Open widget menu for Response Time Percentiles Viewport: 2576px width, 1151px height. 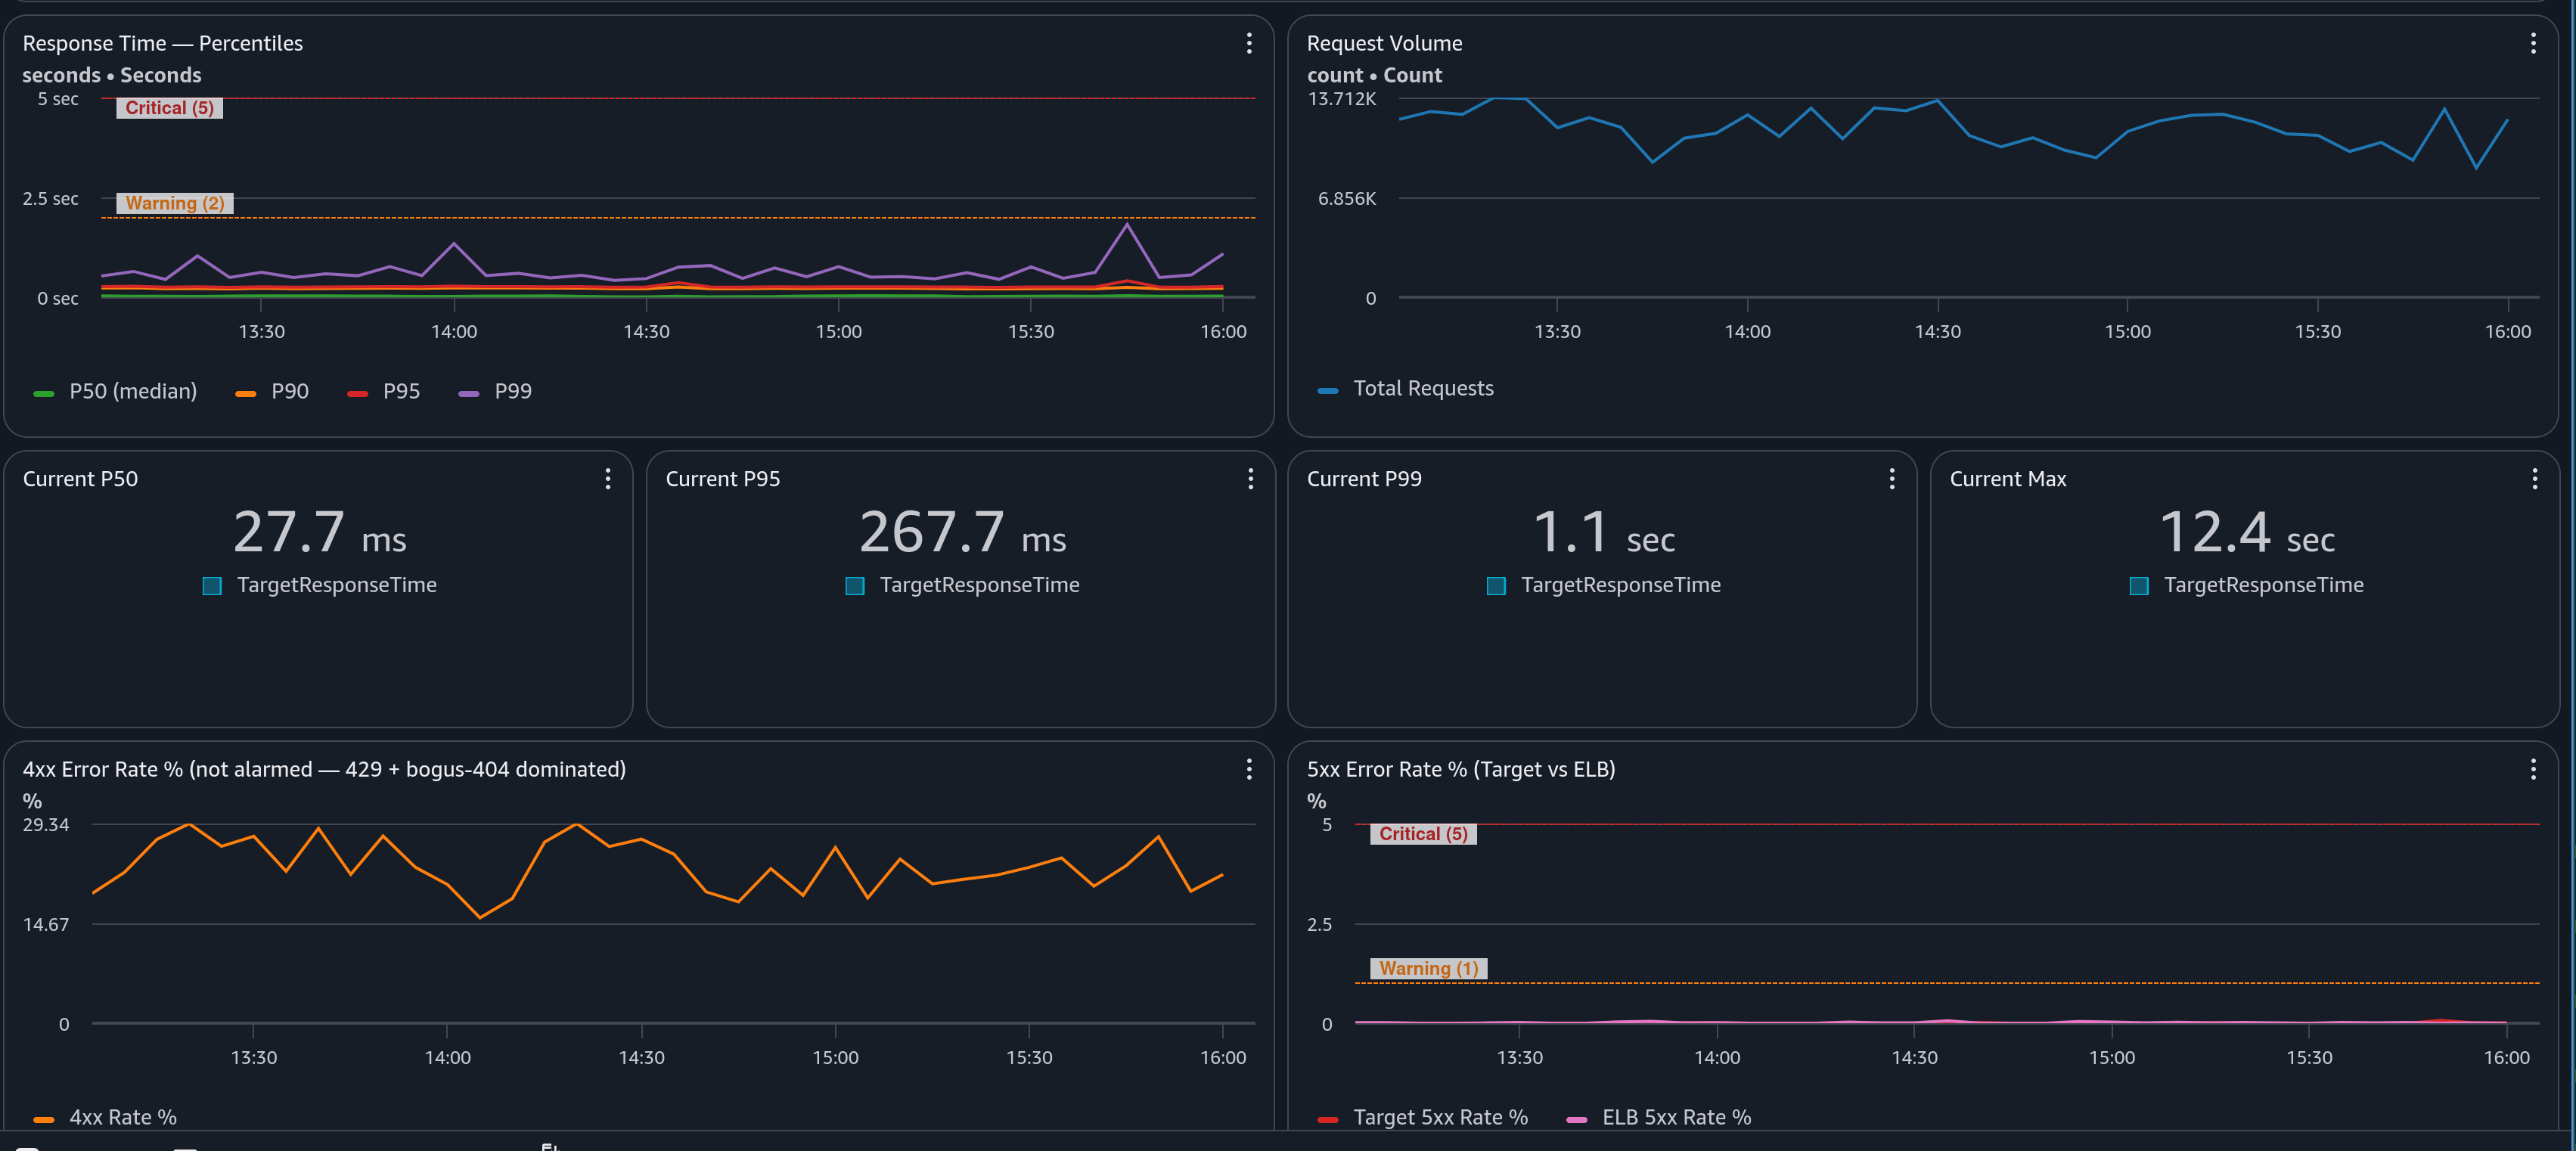pyautogui.click(x=1249, y=43)
